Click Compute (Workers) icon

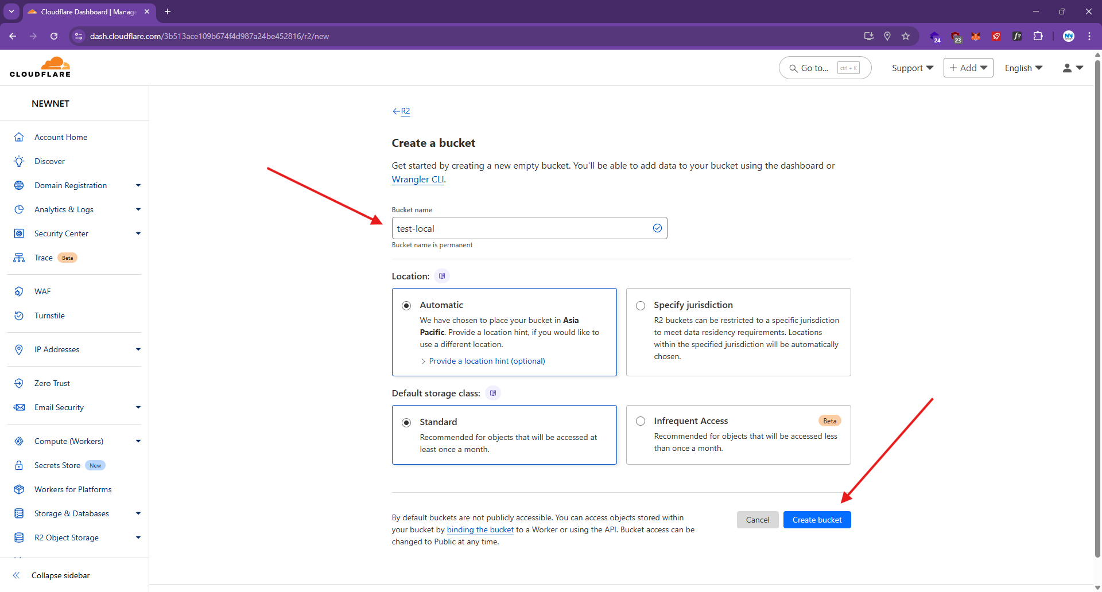pos(19,441)
